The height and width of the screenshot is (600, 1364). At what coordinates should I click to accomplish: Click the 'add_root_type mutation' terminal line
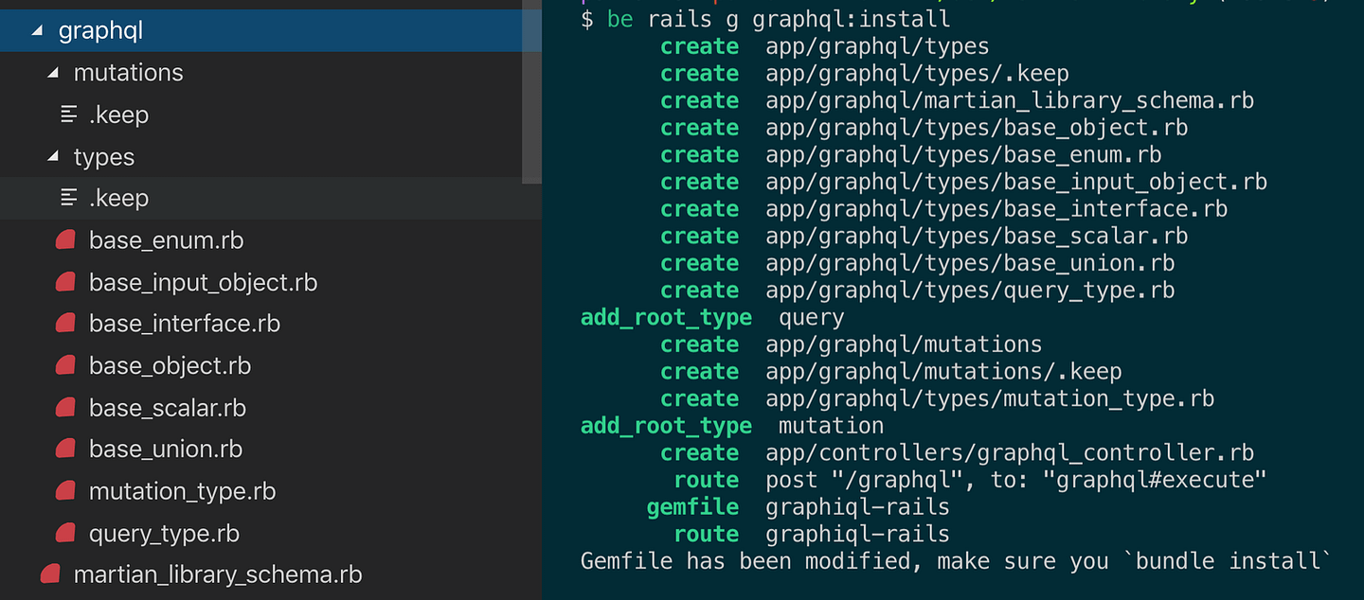[x=732, y=426]
